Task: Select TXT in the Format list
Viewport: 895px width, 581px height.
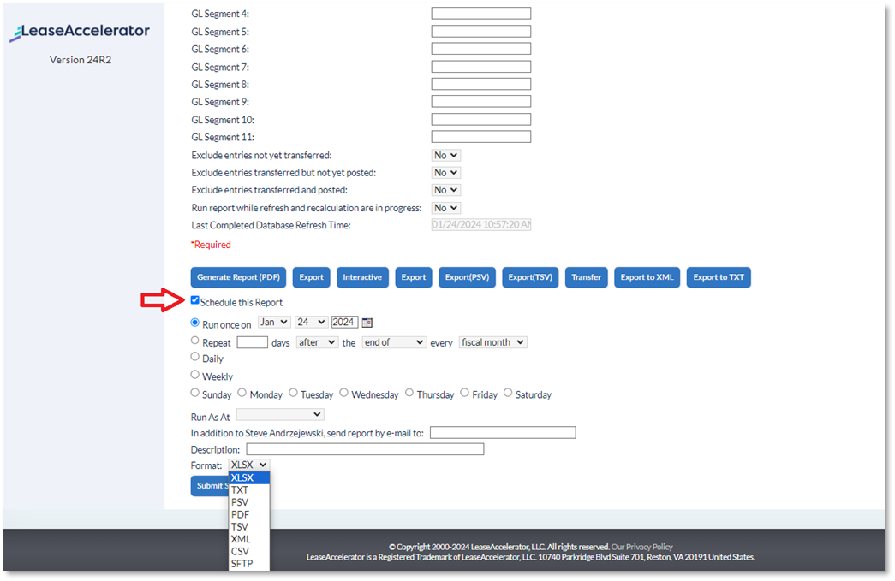Action: [x=249, y=490]
